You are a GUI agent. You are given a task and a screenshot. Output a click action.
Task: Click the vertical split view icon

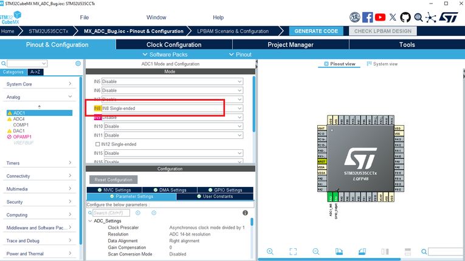coord(385,251)
